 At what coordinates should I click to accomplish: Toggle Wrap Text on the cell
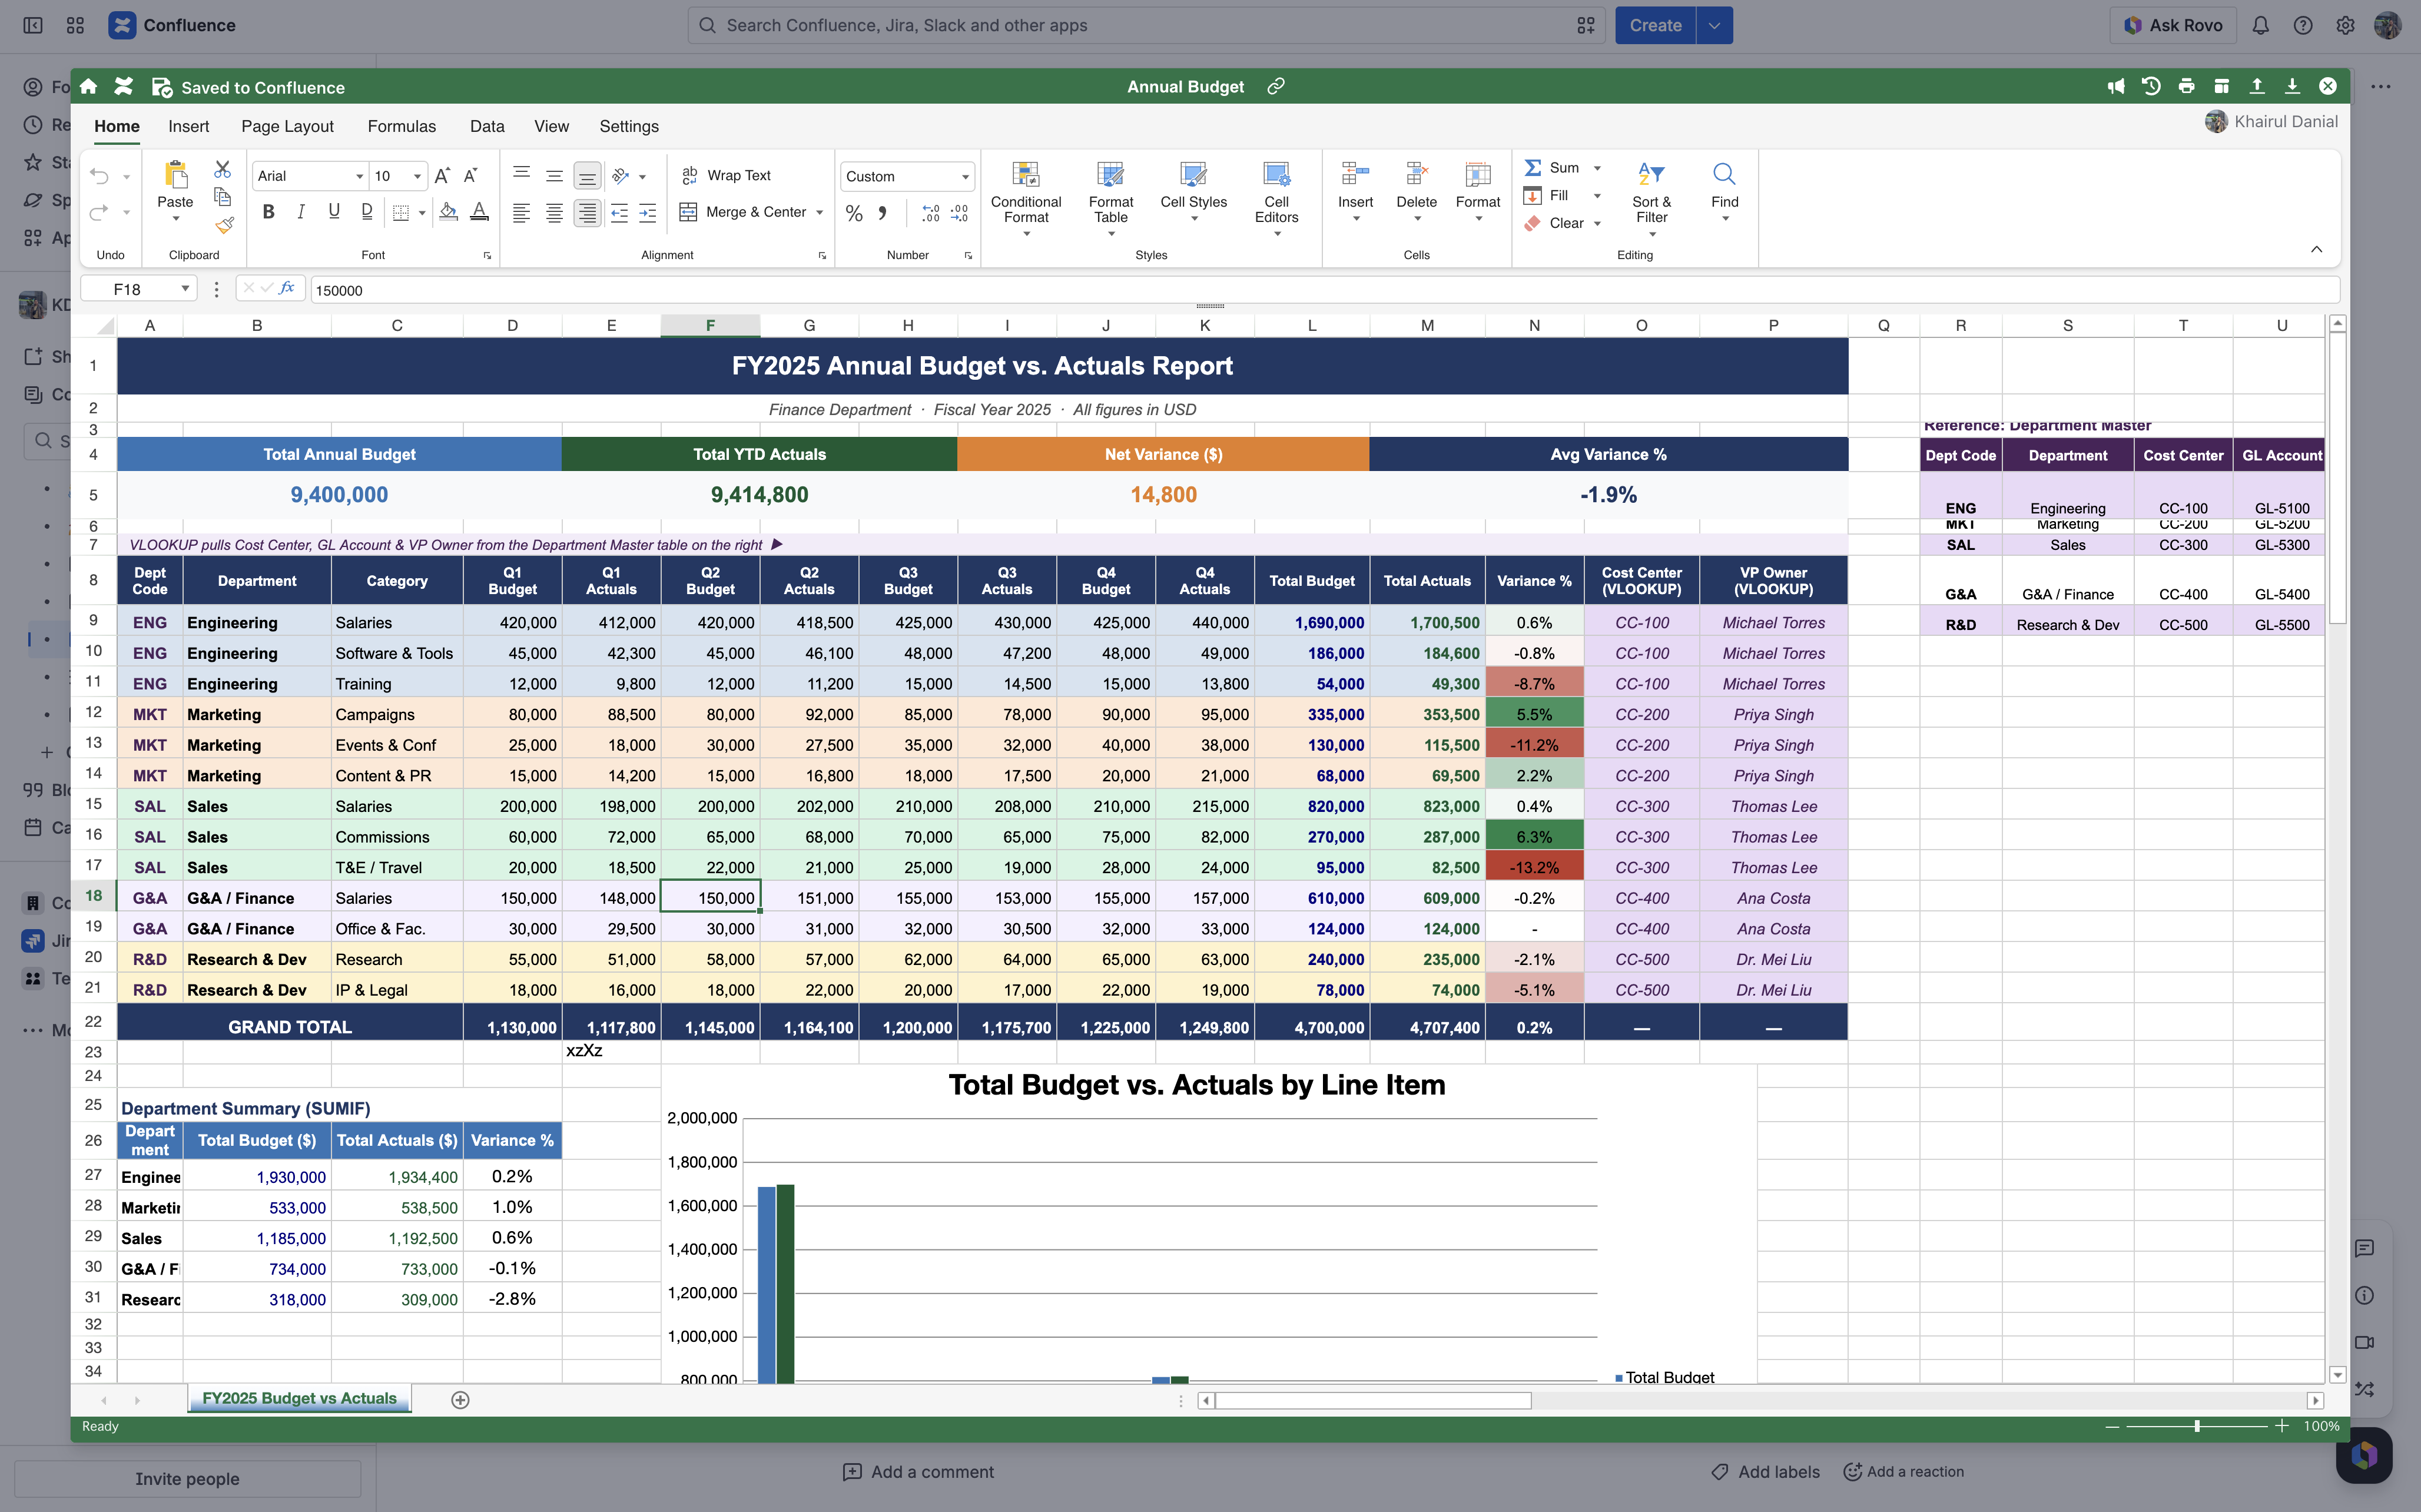coord(727,175)
